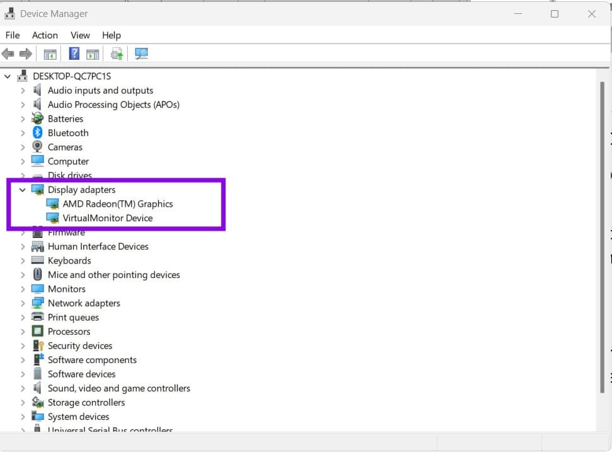
Task: Select AMD Radeon(TM) Graphics entry
Action: 118,204
